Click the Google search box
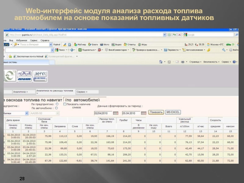Viewport: 244px width, 183px height. 210,35
